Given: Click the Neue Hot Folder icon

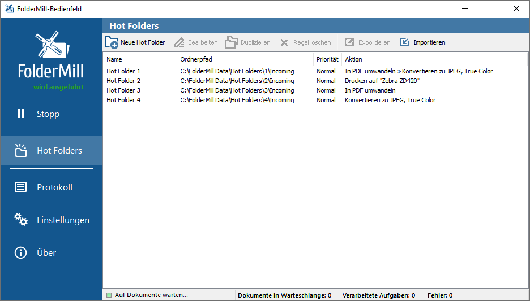Looking at the screenshot, I should point(111,42).
